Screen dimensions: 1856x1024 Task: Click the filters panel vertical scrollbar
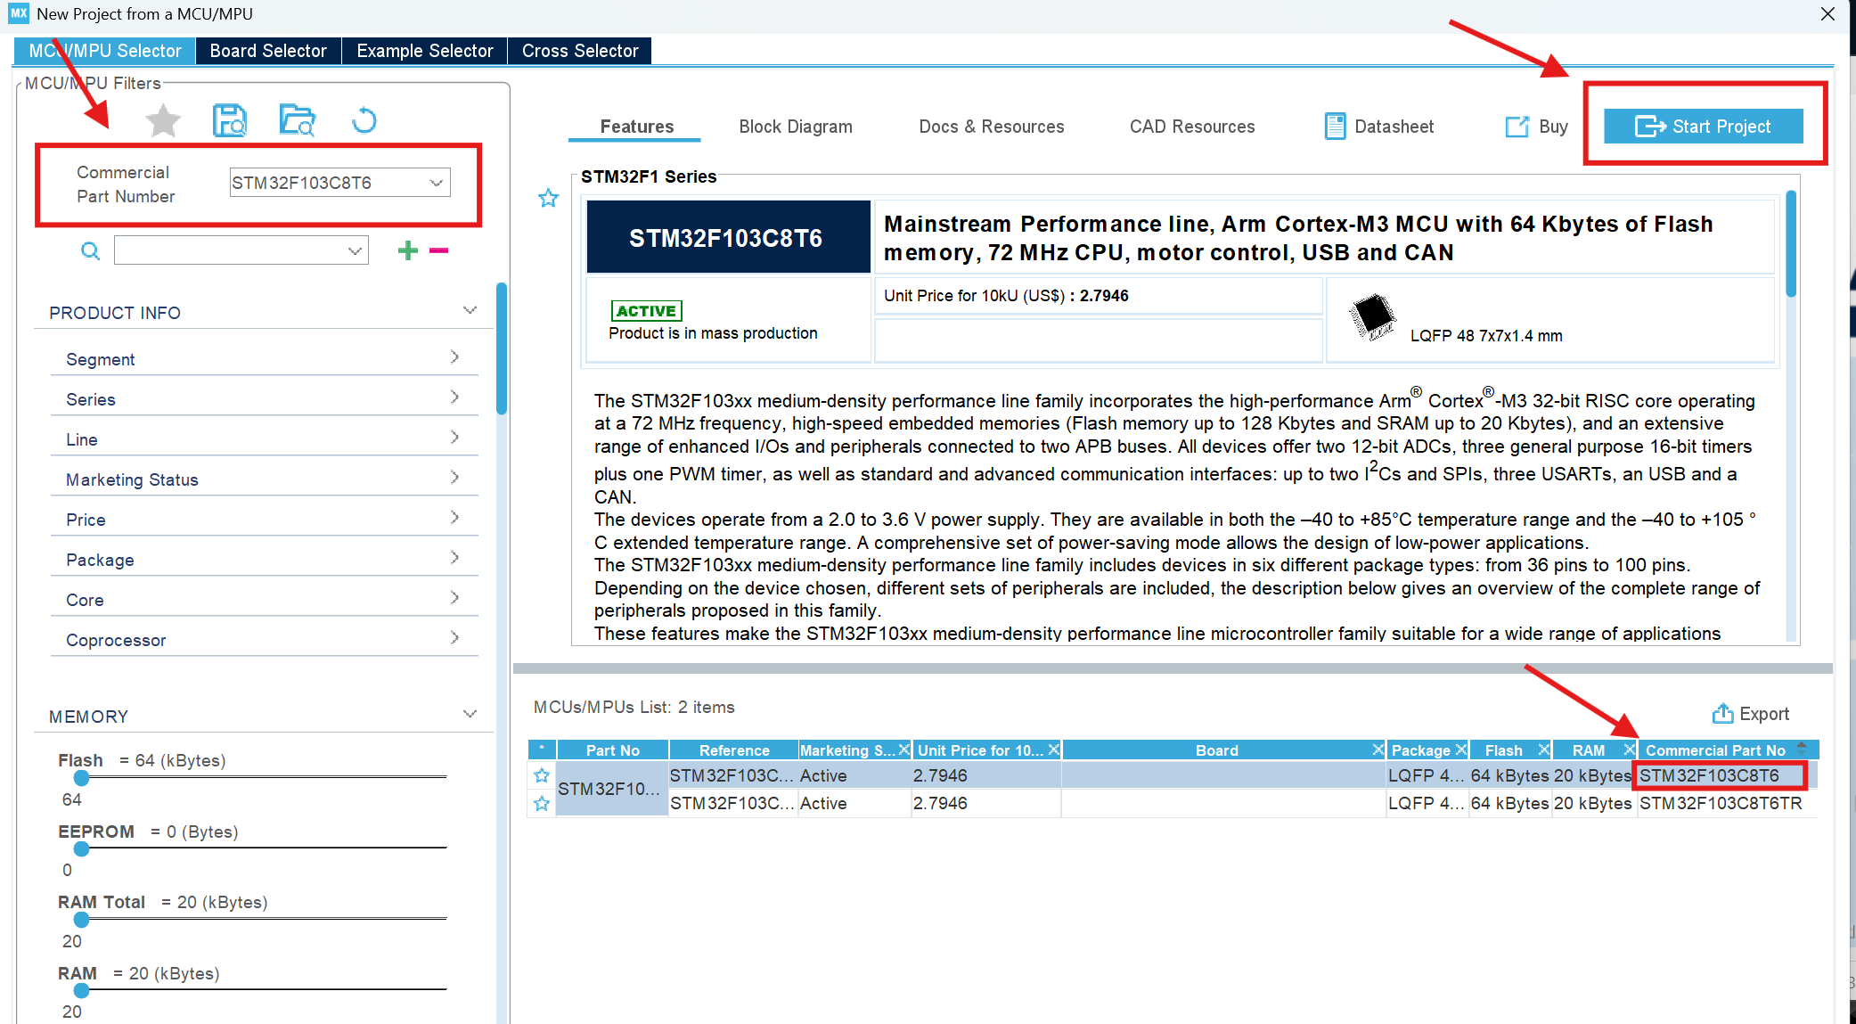point(502,348)
